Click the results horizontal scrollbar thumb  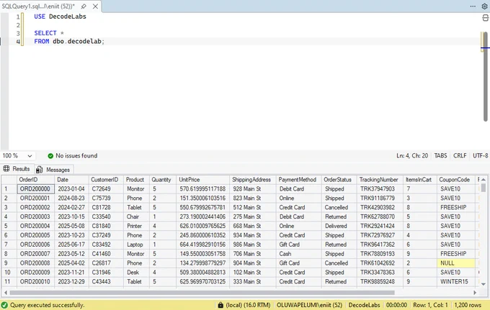[202, 293]
